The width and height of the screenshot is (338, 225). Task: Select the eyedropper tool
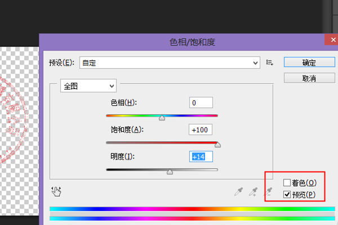coord(239,191)
